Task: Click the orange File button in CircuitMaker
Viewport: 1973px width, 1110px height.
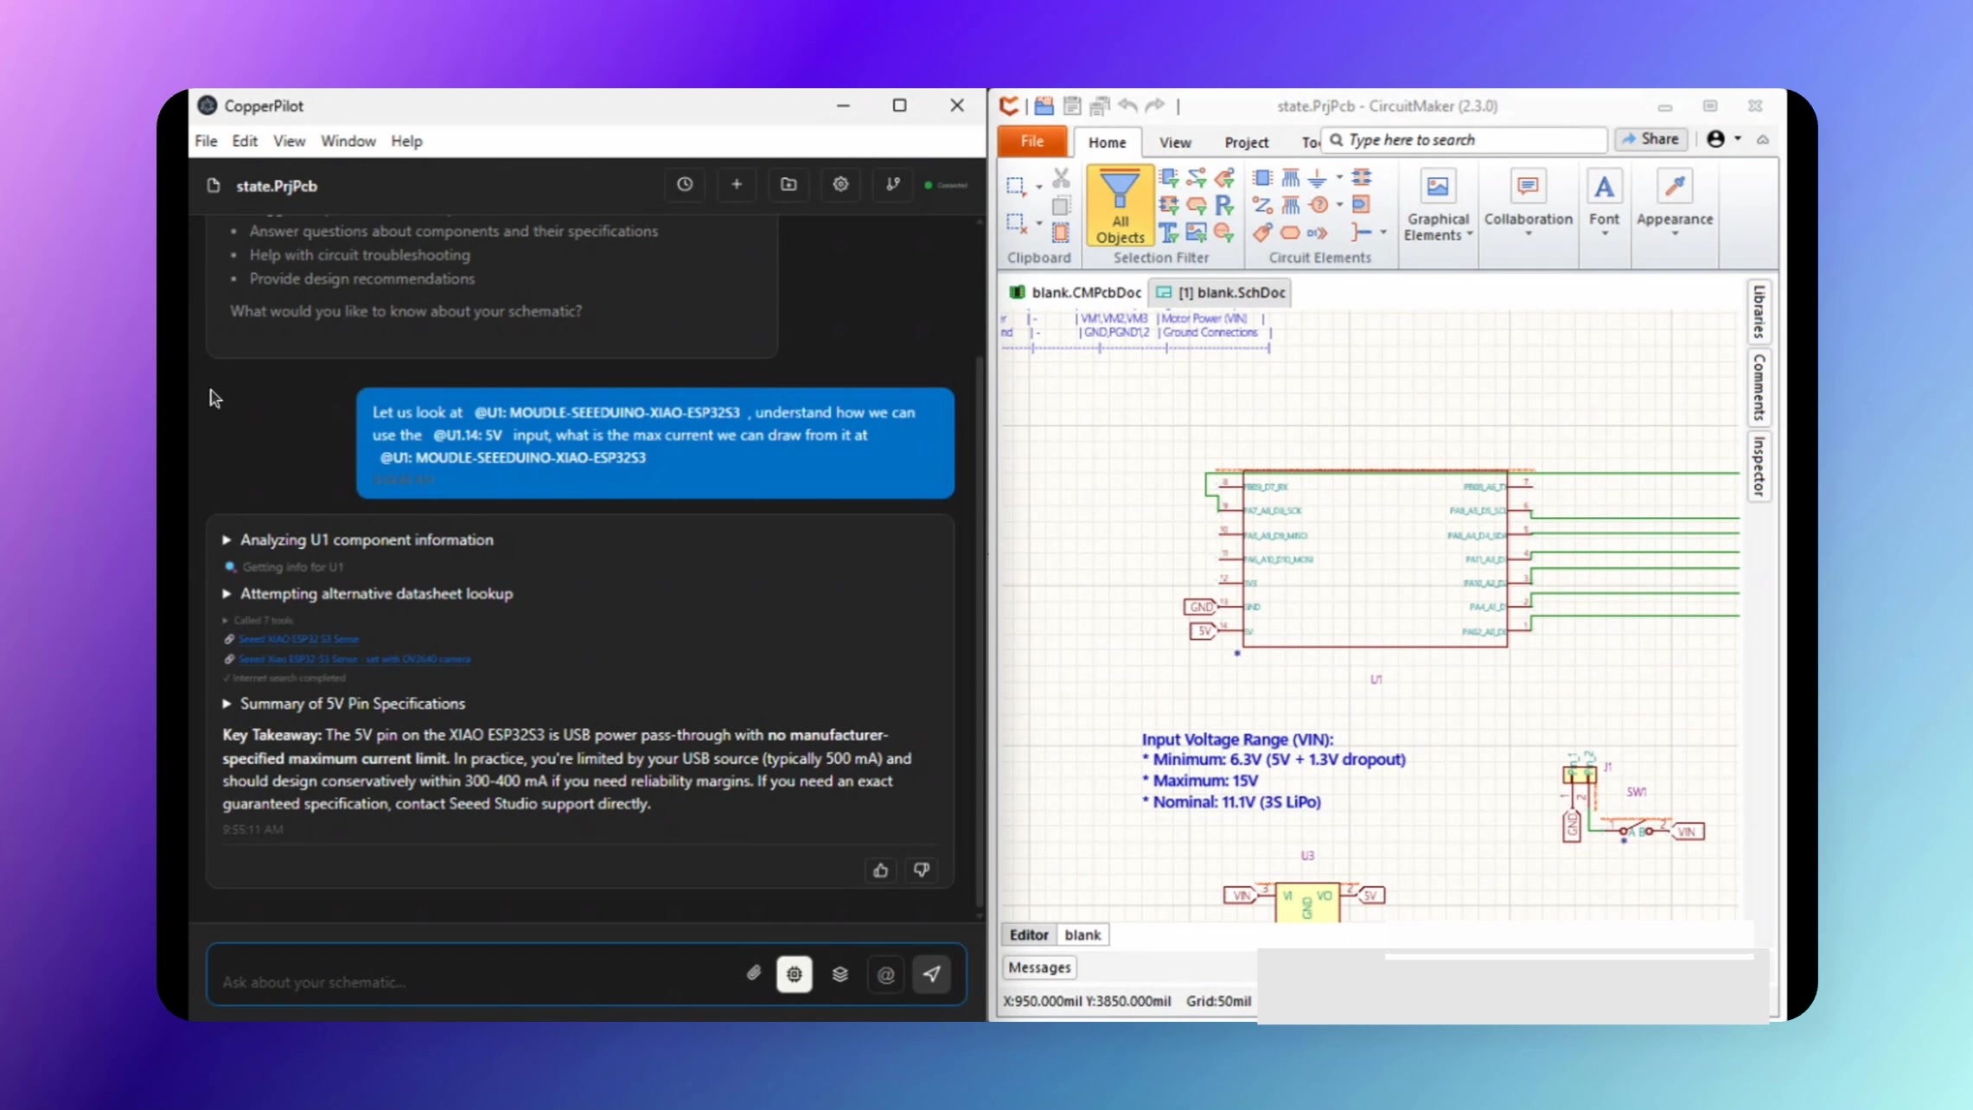Action: coord(1031,141)
